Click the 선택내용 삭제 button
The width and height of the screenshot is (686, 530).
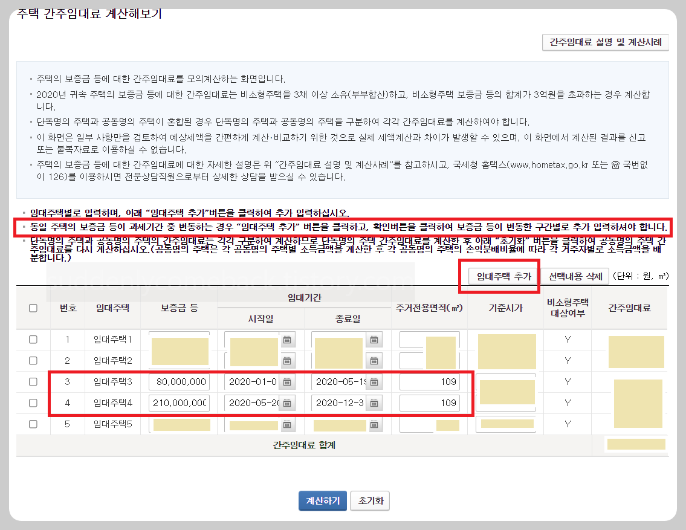pos(575,276)
